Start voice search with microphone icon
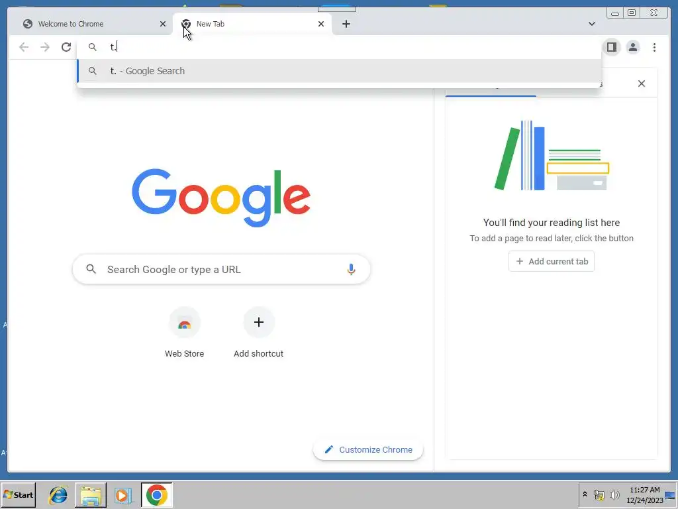The image size is (678, 509). [x=351, y=269]
